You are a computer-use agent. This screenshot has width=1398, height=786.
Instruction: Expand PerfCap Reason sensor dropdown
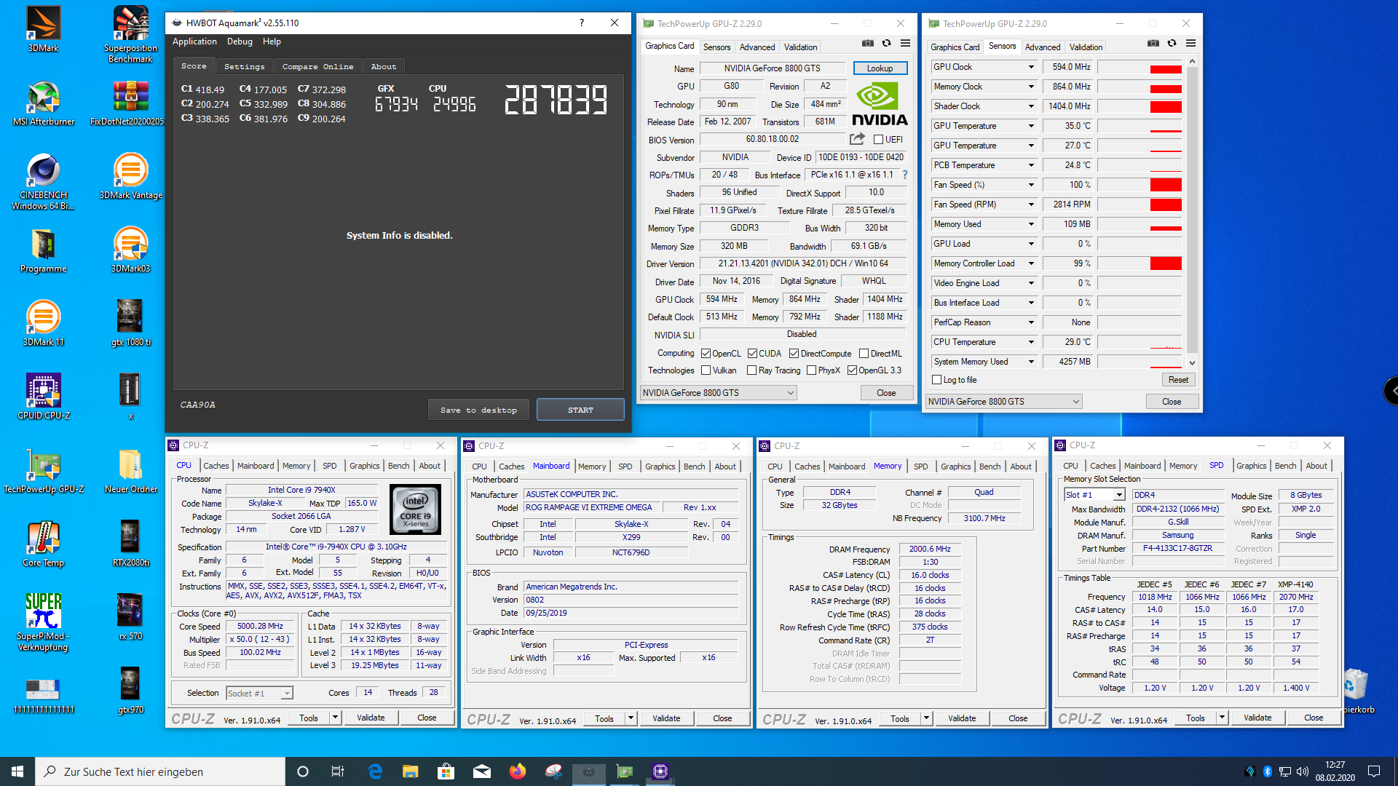coord(1031,322)
